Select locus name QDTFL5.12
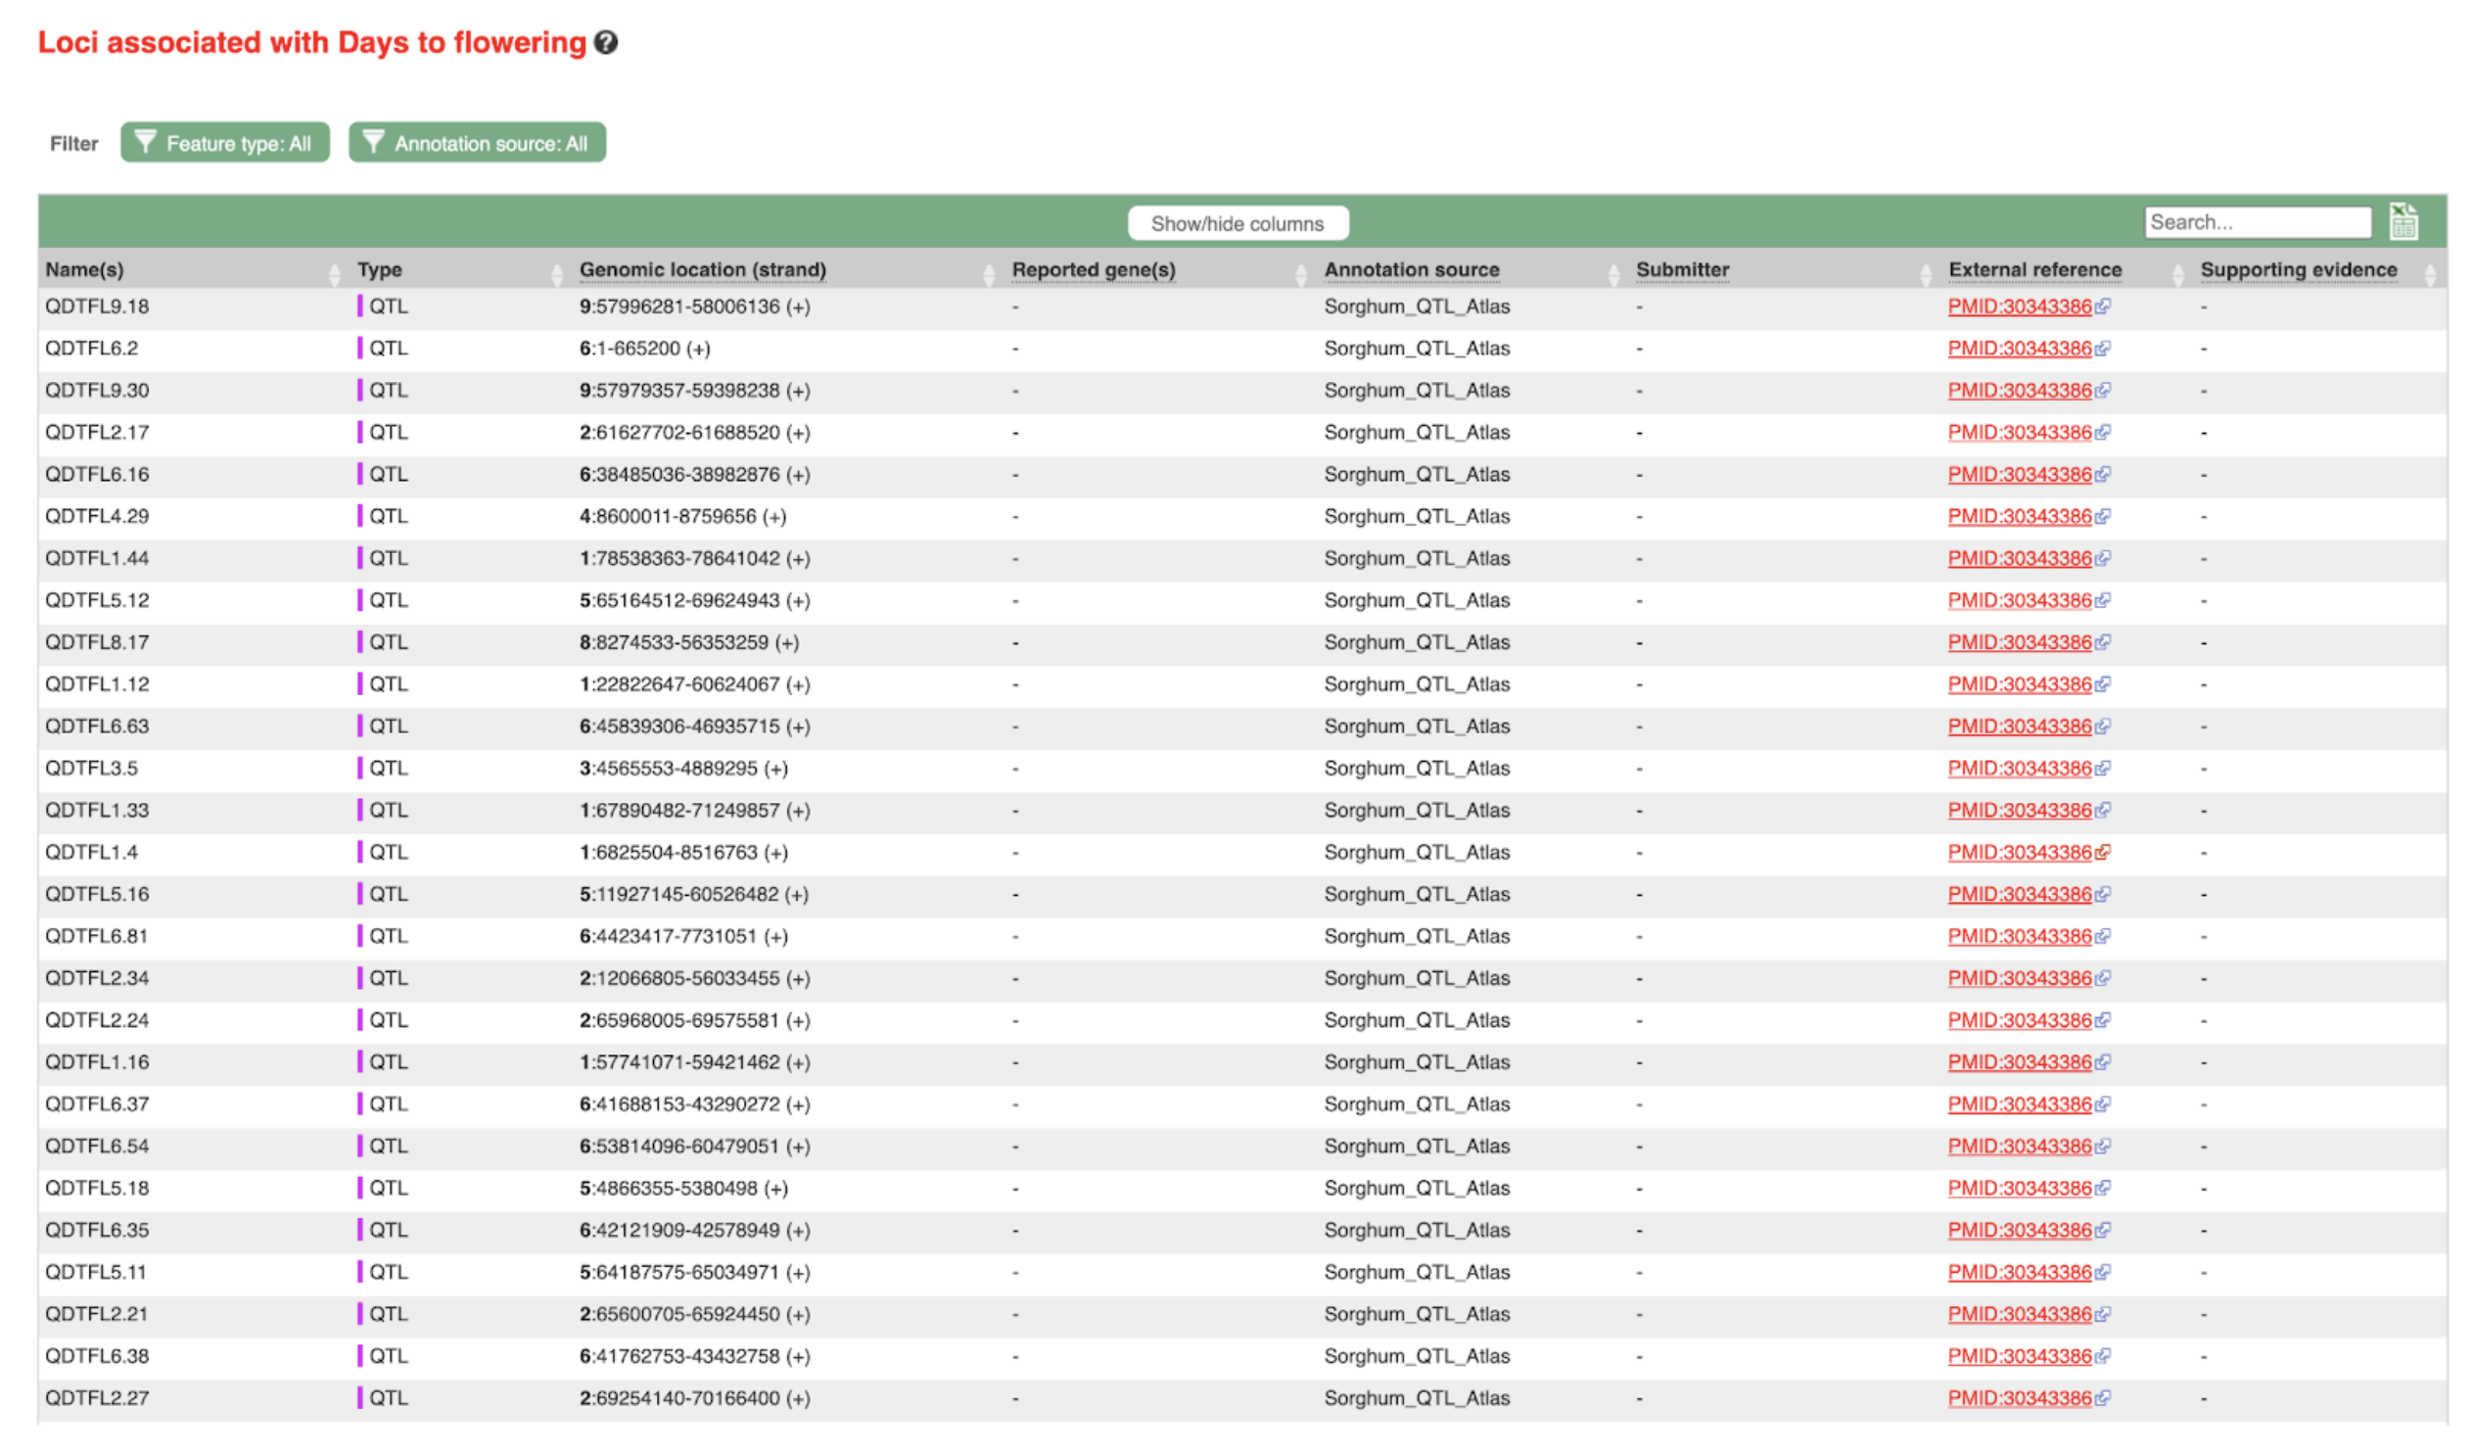The height and width of the screenshot is (1453, 2473). (97, 600)
